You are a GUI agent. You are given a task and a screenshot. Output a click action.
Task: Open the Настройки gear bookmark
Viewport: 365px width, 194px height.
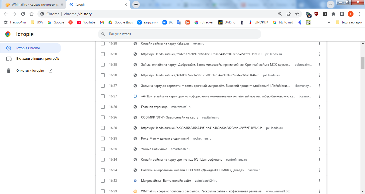tap(15, 22)
